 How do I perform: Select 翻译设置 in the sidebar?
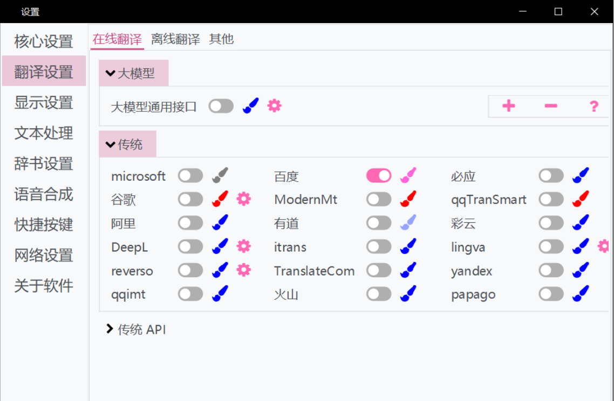(x=44, y=71)
